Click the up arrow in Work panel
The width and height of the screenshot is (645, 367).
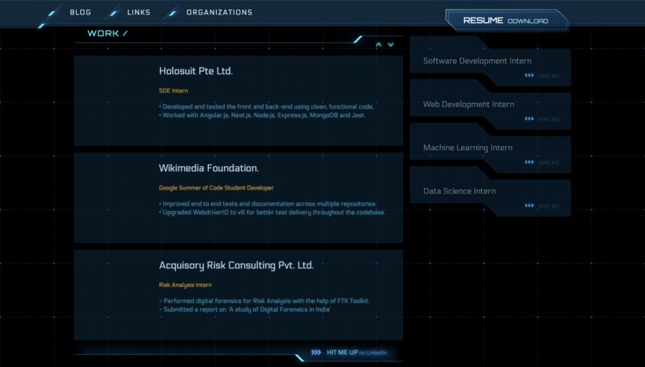click(379, 45)
